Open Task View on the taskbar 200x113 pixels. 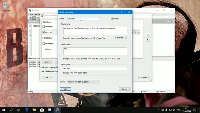point(19,110)
